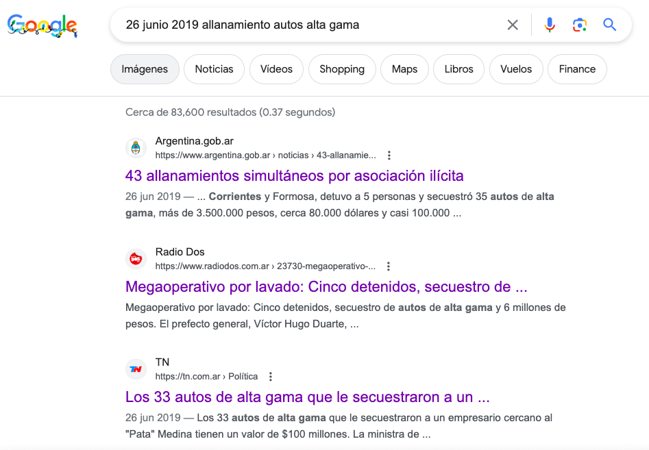Click the radiodos.com.ar URL breadcrumb
The height and width of the screenshot is (450, 649).
pos(265,266)
